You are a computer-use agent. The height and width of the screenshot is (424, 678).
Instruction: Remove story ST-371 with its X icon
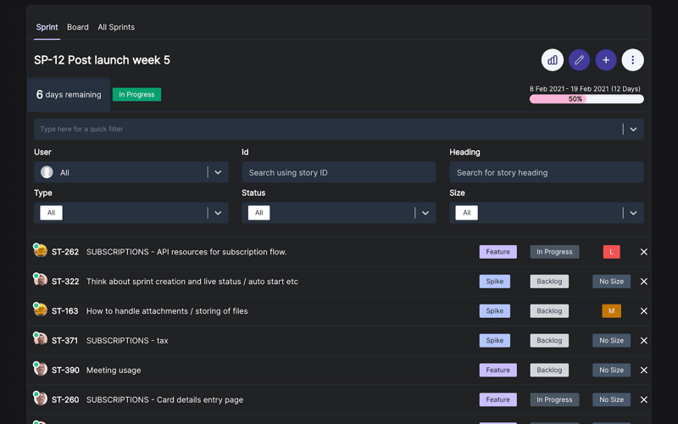point(643,341)
